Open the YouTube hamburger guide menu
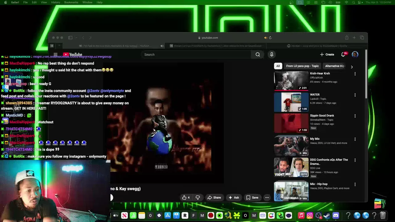The image size is (395, 222). click(x=56, y=55)
